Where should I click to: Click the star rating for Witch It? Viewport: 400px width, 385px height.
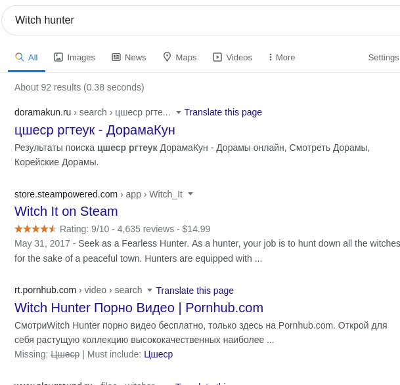pyautogui.click(x=35, y=229)
